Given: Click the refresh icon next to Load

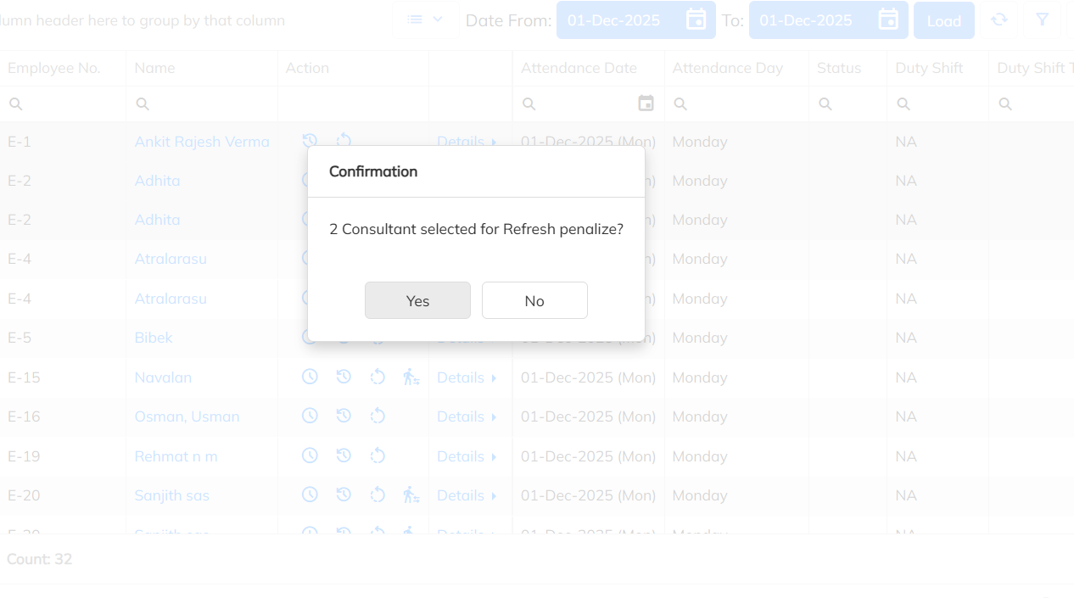Looking at the screenshot, I should (999, 20).
